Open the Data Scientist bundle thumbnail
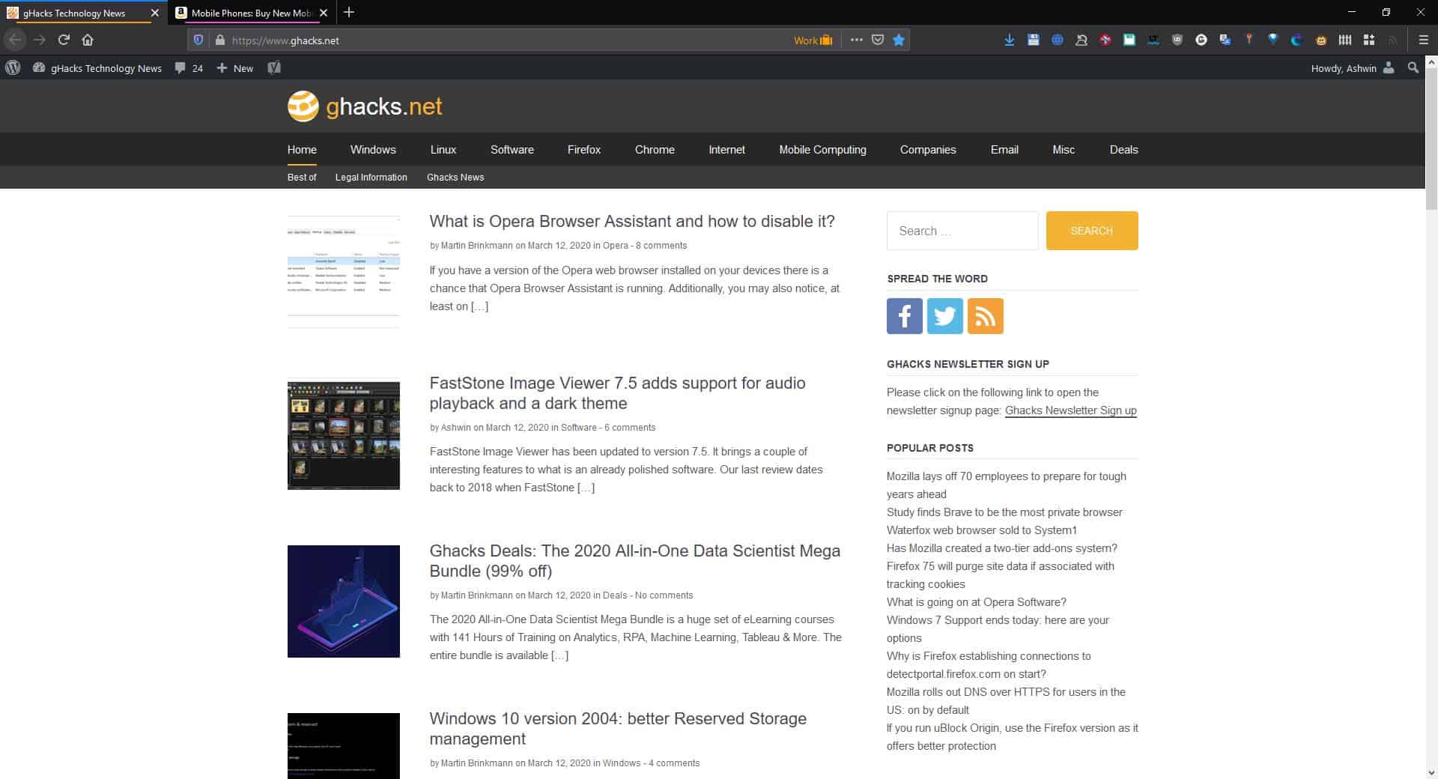The image size is (1438, 779). pos(344,601)
